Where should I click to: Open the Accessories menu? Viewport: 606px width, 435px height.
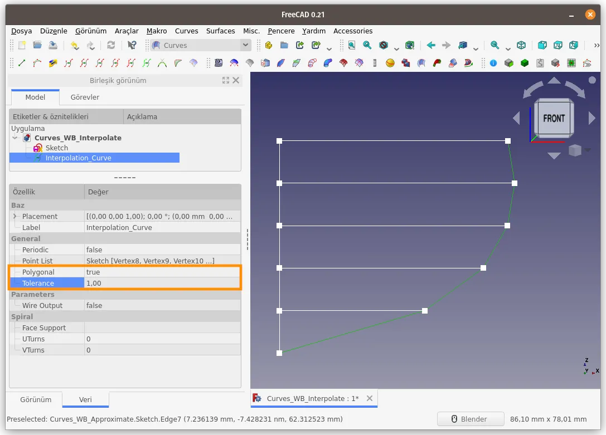[353, 31]
